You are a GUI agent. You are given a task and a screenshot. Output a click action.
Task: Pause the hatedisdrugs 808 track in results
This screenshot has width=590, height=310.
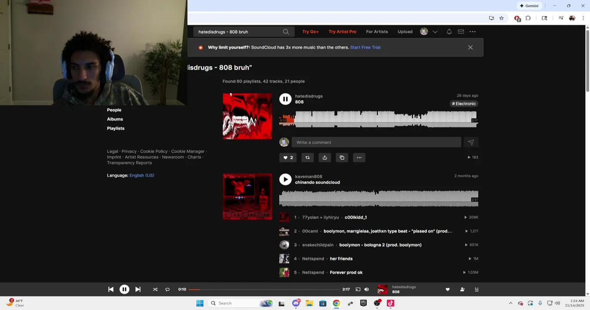click(285, 99)
